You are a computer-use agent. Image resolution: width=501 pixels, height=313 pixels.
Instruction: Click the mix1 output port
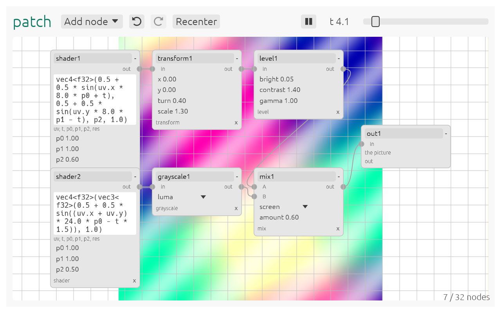(343, 187)
